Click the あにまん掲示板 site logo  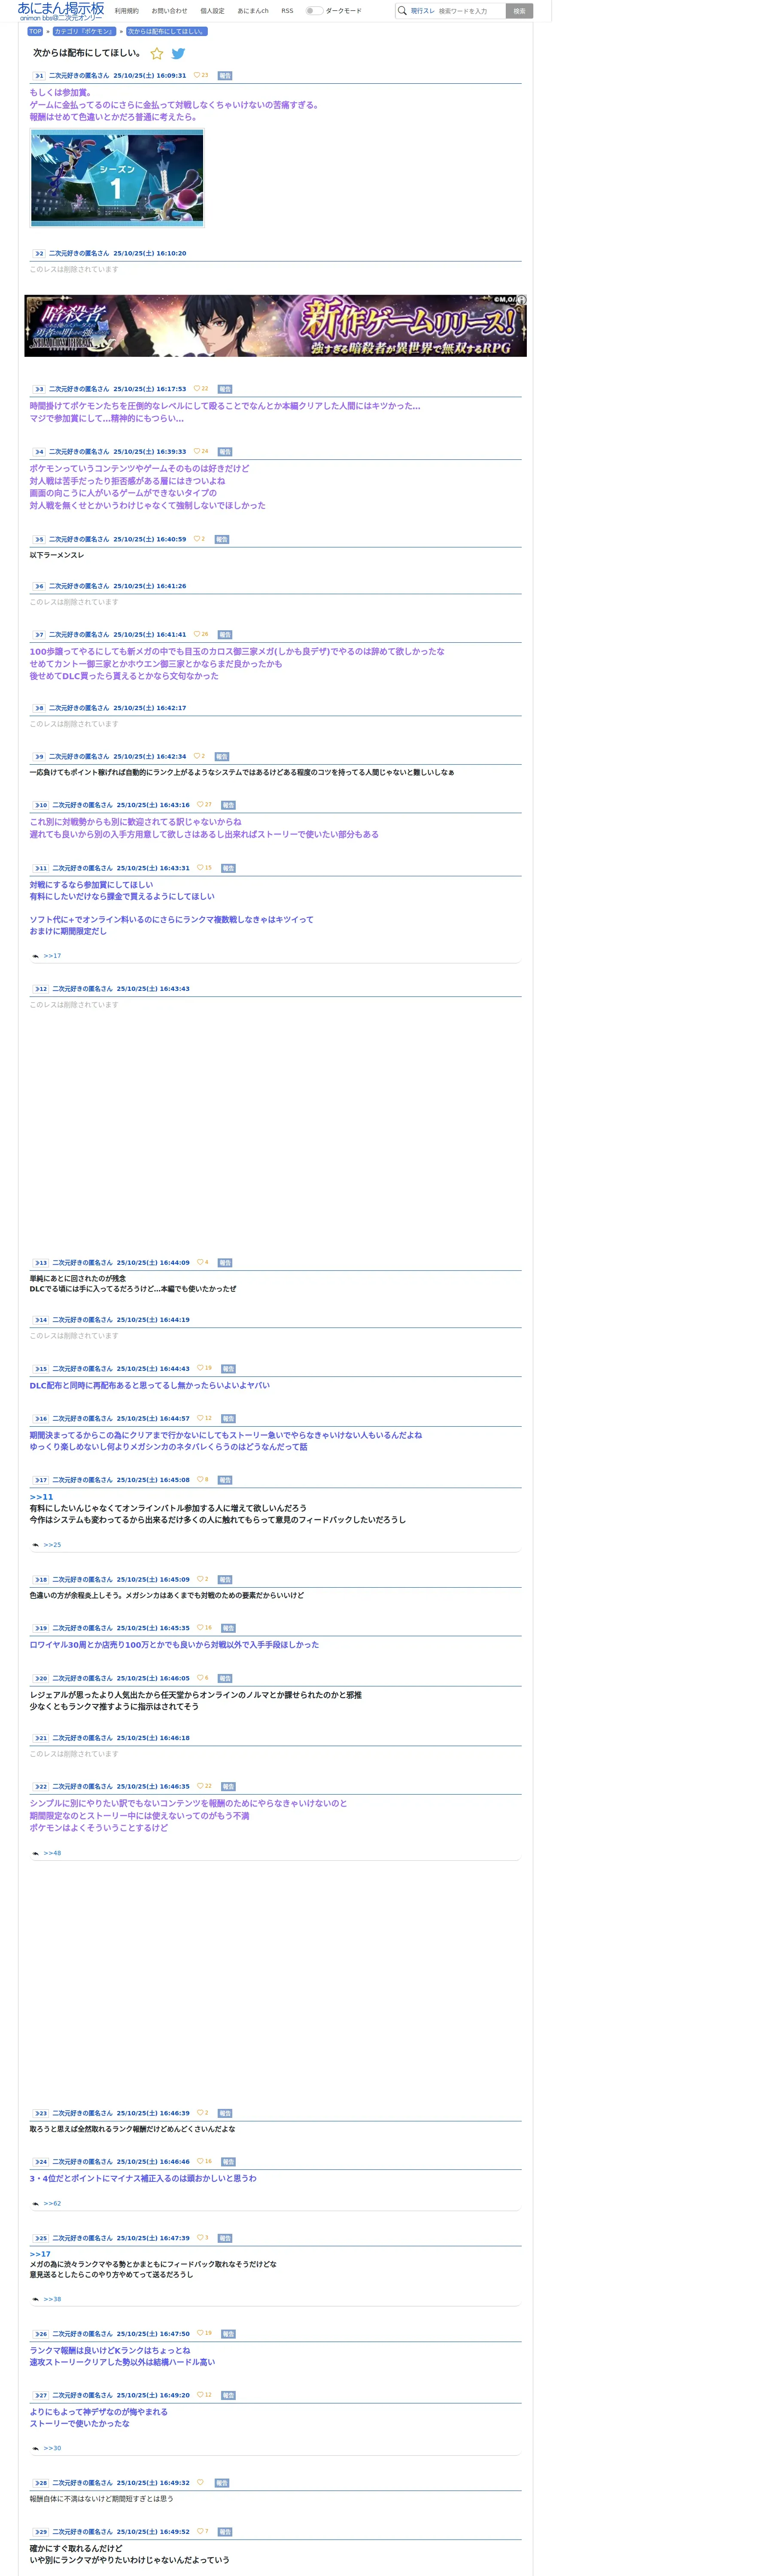[61, 11]
